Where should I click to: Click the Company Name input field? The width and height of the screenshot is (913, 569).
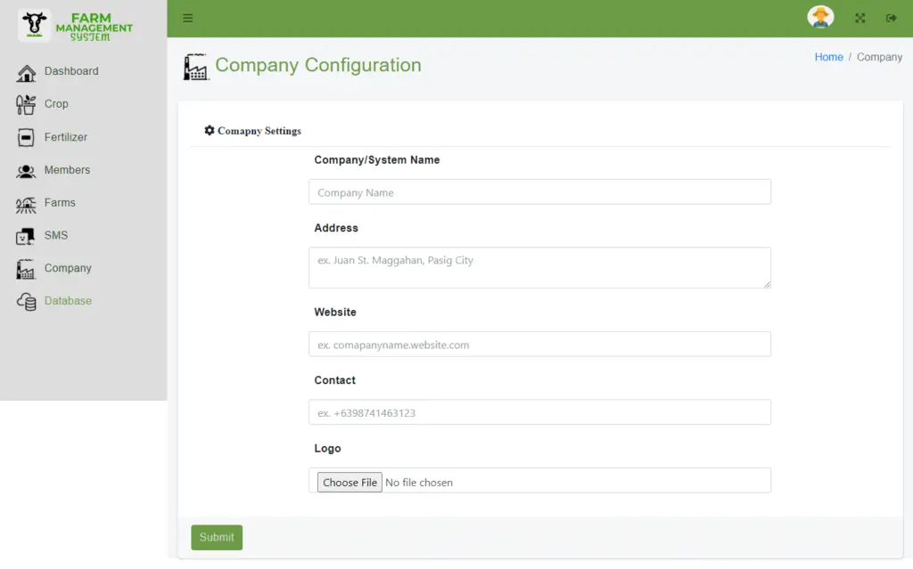pyautogui.click(x=539, y=191)
